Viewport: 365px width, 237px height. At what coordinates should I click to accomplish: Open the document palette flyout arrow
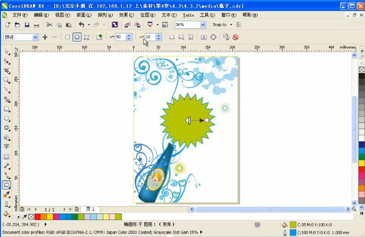pos(18,217)
